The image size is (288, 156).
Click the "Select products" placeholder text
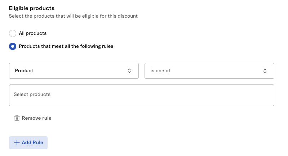(32, 95)
